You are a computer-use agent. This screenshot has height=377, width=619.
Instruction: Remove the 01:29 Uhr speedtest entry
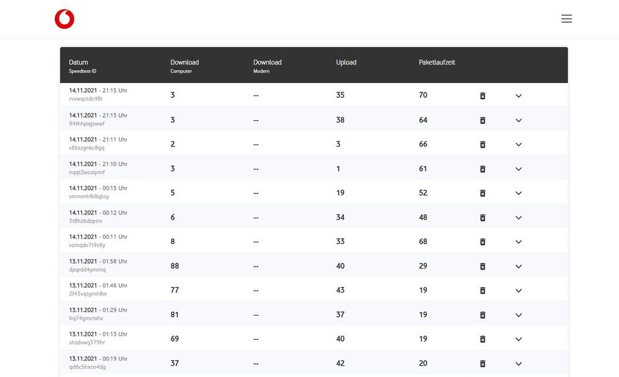pyautogui.click(x=483, y=315)
